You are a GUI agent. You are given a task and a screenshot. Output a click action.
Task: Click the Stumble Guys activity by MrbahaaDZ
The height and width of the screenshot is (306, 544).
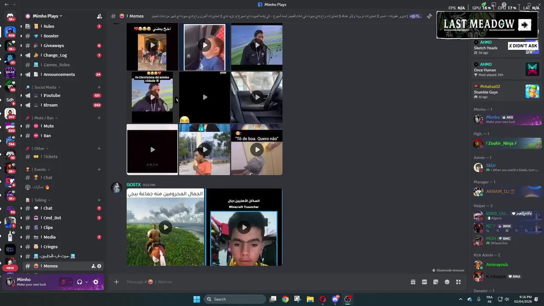pos(507,91)
